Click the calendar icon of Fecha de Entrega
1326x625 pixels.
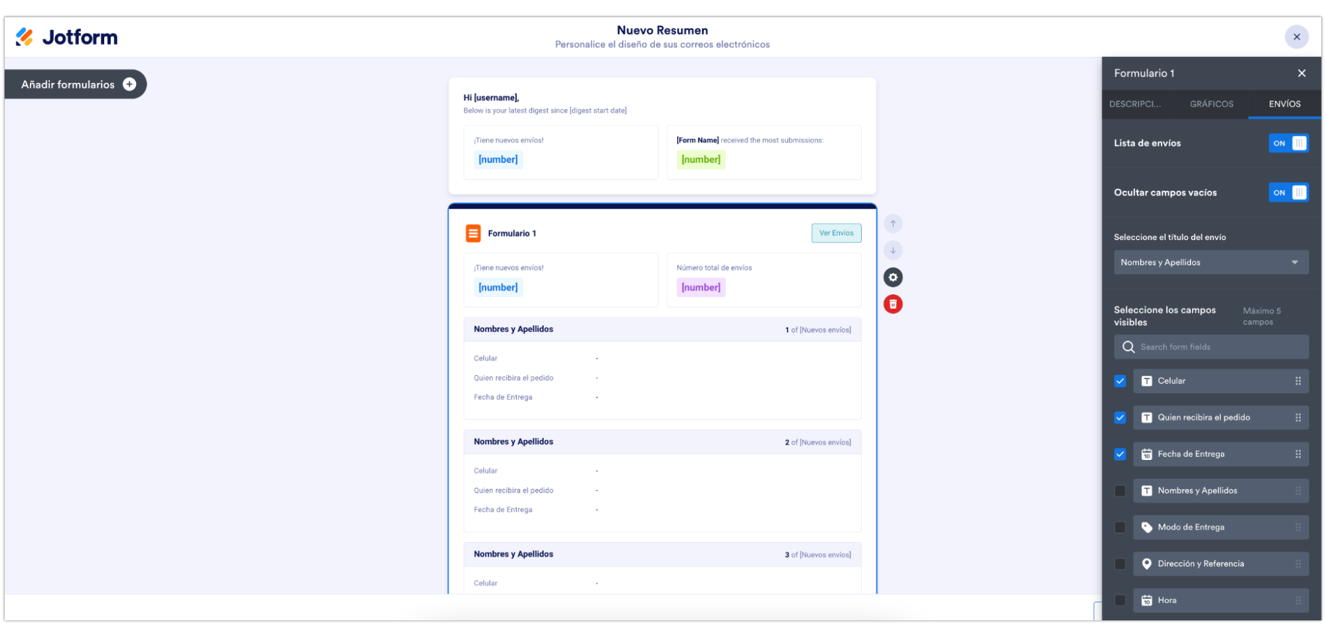[1146, 454]
